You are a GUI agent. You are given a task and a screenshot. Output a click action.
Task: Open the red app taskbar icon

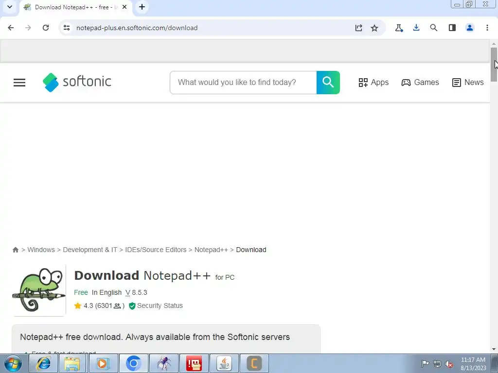click(194, 363)
